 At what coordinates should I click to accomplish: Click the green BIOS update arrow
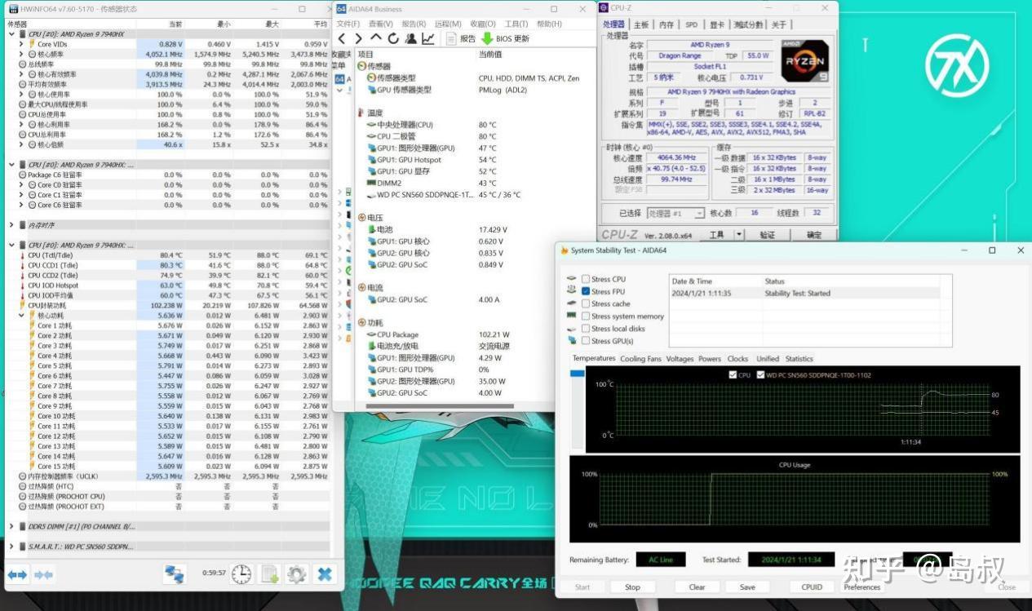[487, 38]
